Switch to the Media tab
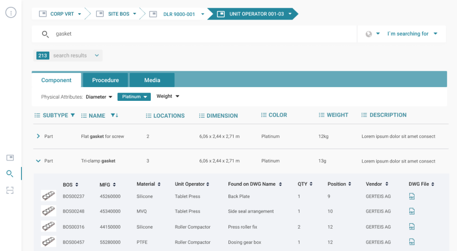Viewport: 457px width, 251px height. [152, 80]
